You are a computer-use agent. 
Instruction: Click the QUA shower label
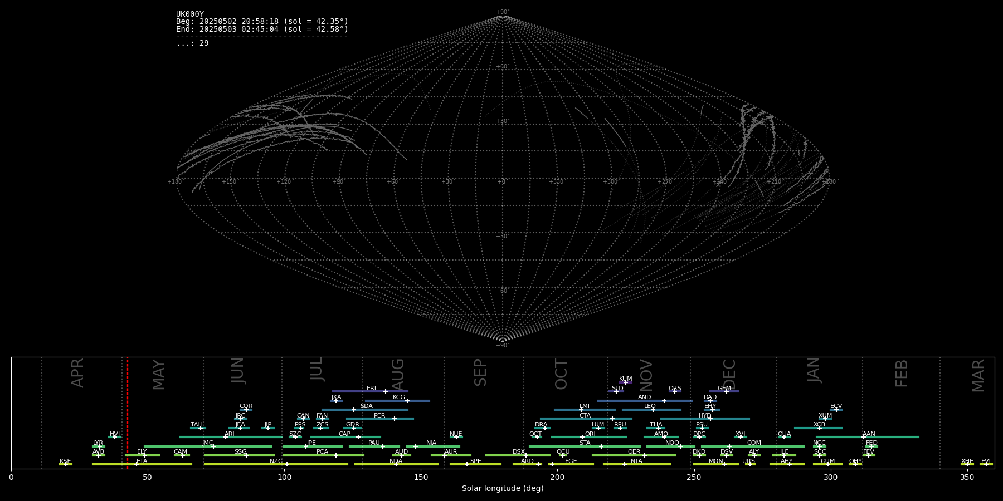784,434
